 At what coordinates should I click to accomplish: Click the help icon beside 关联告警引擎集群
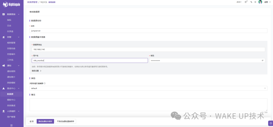[45, 83]
